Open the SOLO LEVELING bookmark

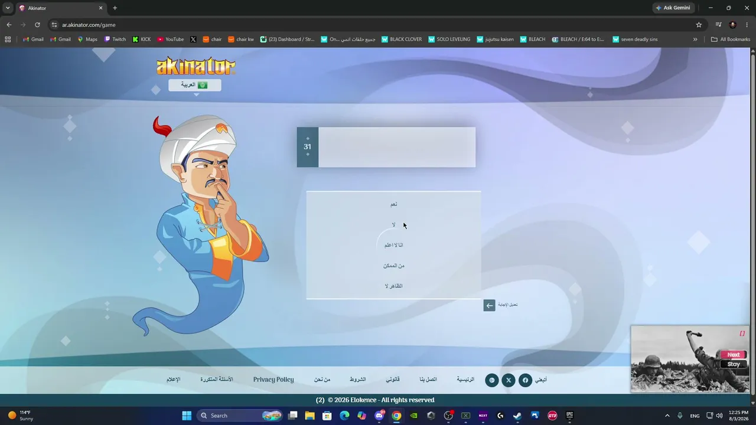tap(449, 40)
